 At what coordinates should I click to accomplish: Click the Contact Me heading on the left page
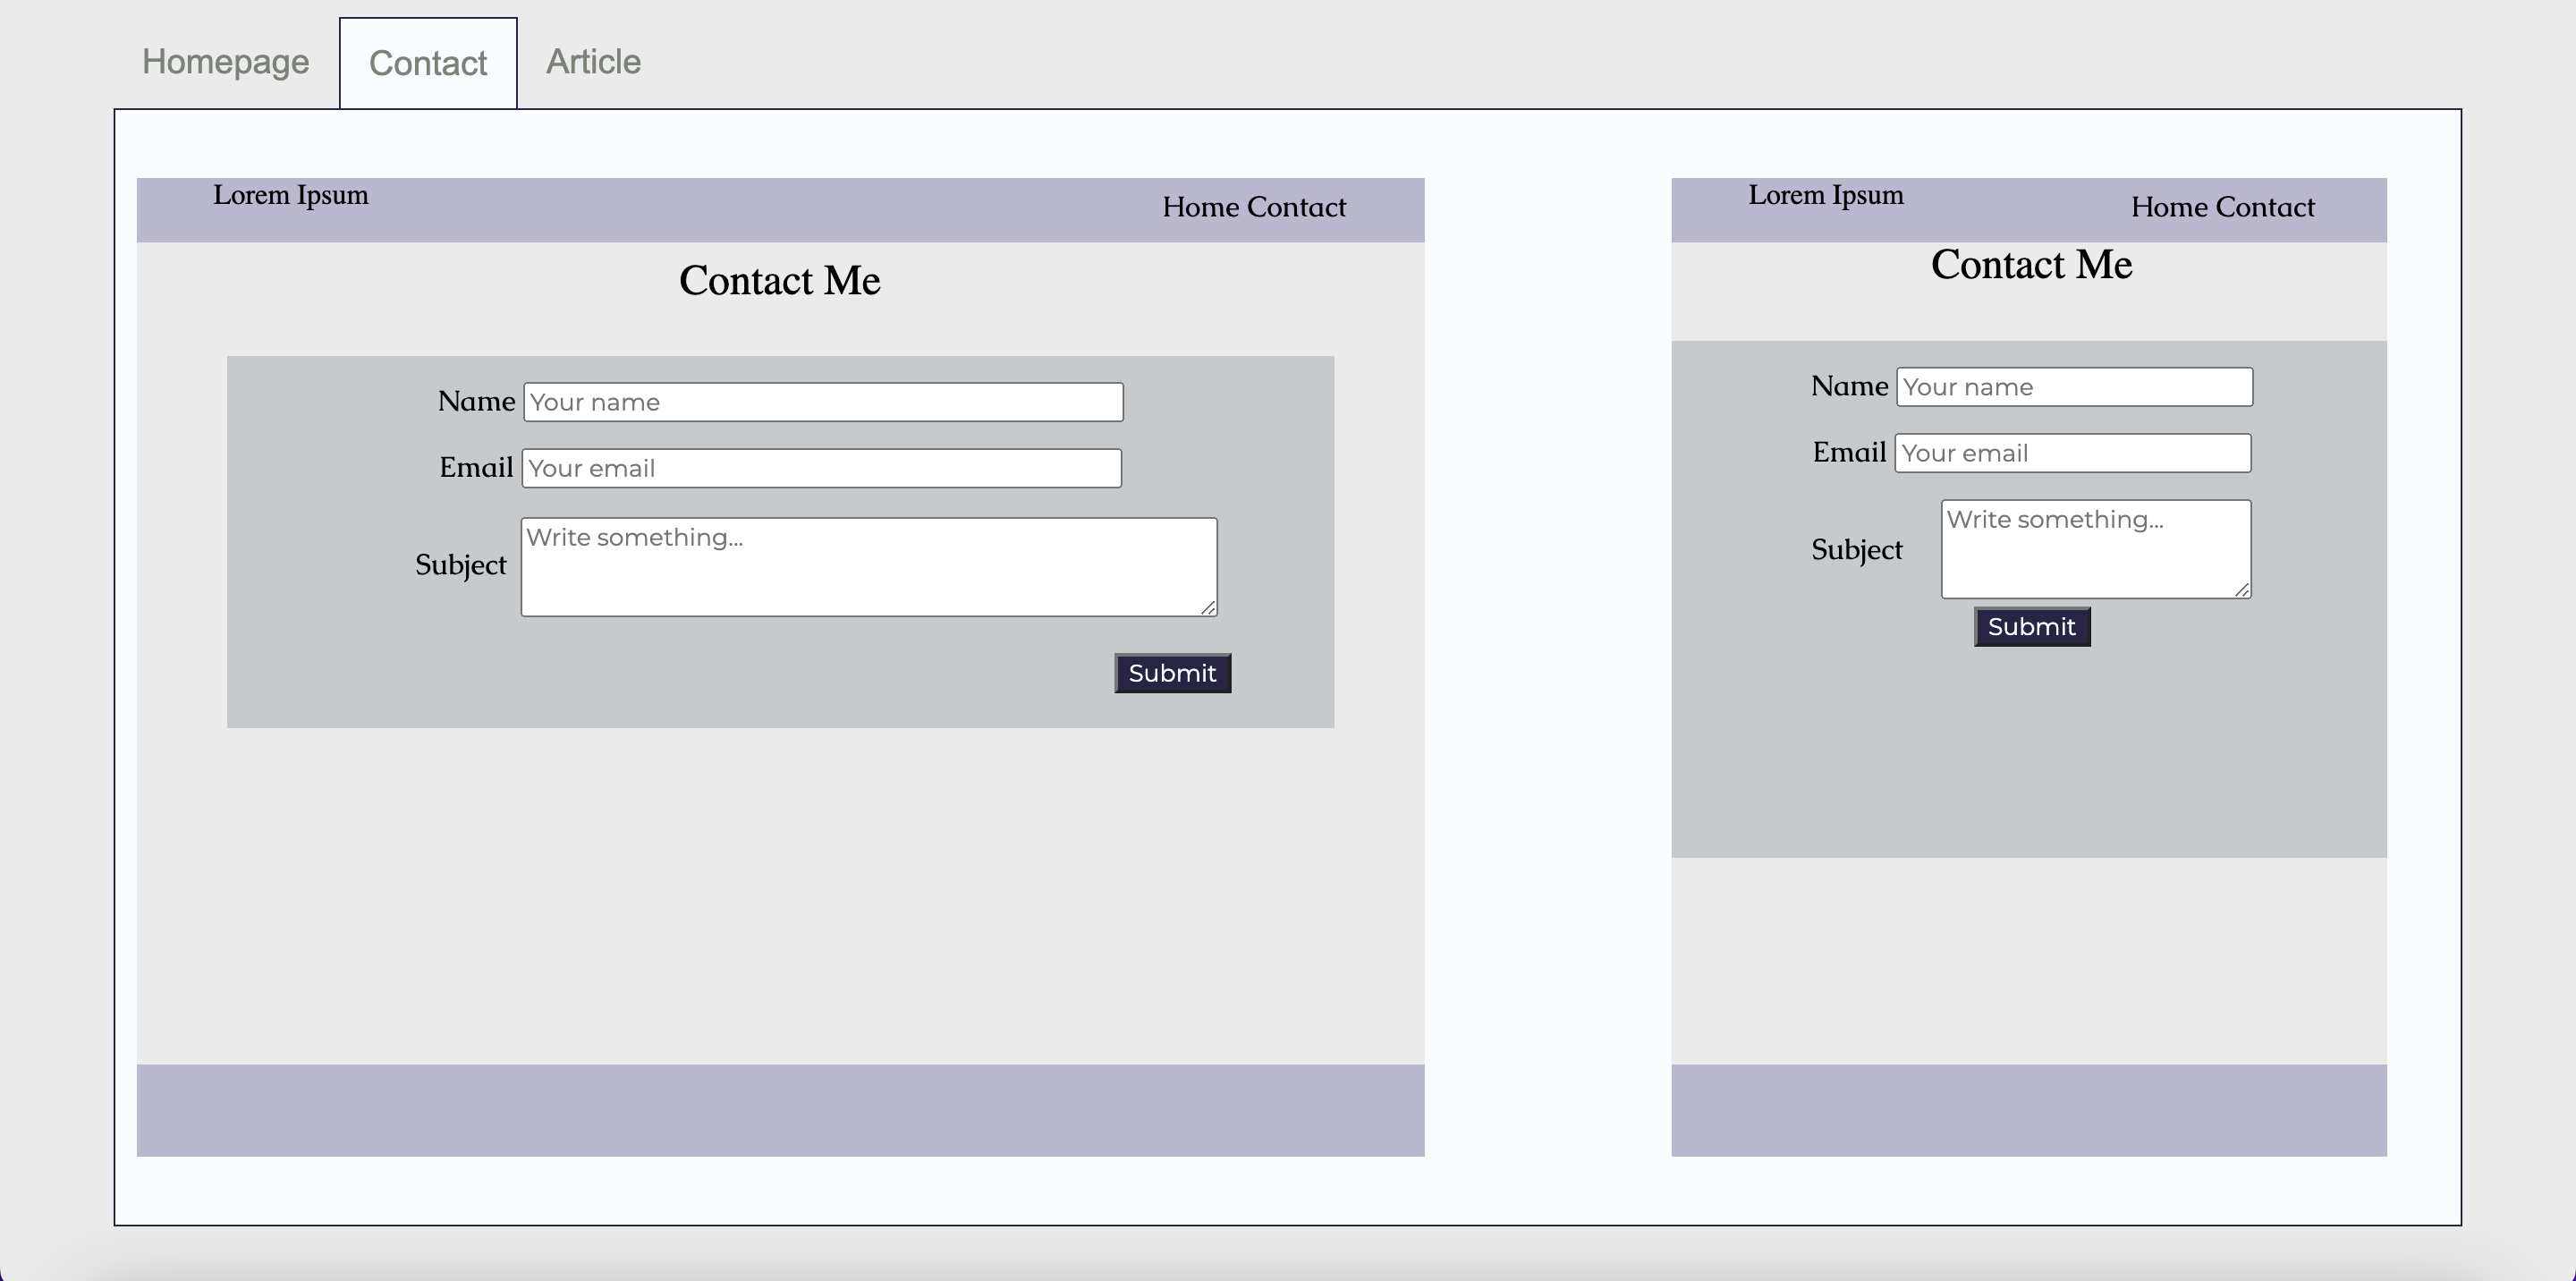779,280
